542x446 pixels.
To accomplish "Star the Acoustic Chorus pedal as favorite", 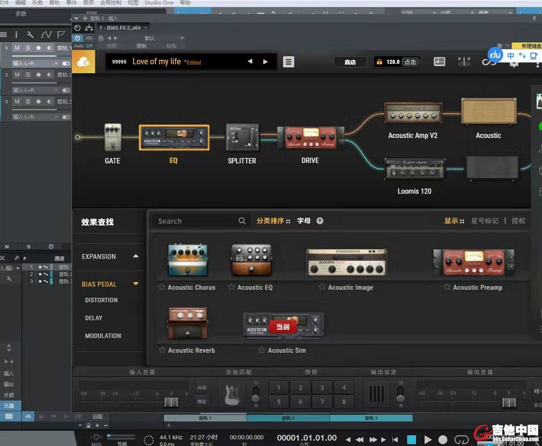I will pyautogui.click(x=162, y=287).
